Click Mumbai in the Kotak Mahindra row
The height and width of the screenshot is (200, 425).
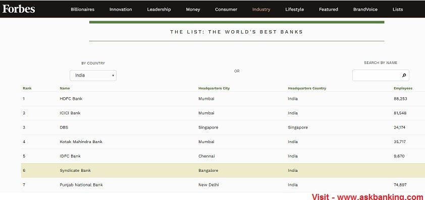(206, 142)
